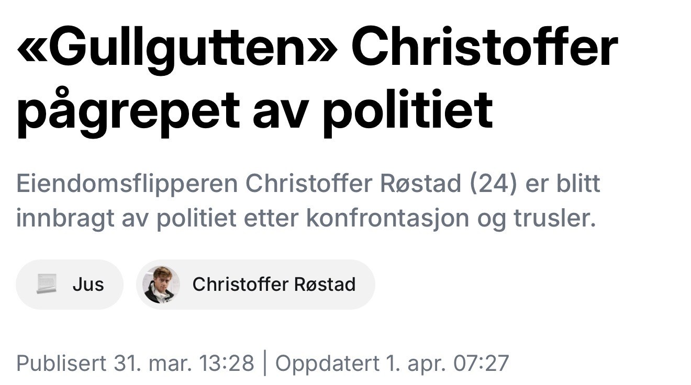The height and width of the screenshot is (385, 691).
Task: Click the word "Eiendomsflipperen" in the subtitle
Action: pyautogui.click(x=127, y=185)
